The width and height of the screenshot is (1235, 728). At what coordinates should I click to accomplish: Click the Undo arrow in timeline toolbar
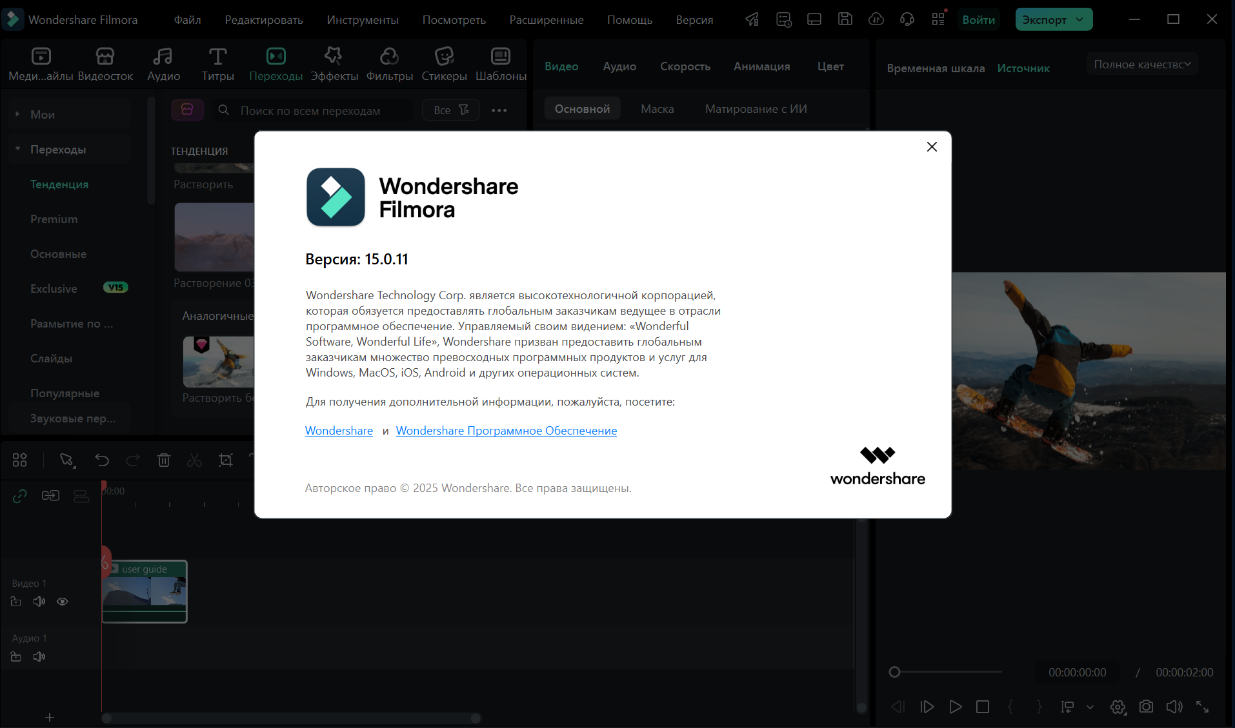pos(102,460)
